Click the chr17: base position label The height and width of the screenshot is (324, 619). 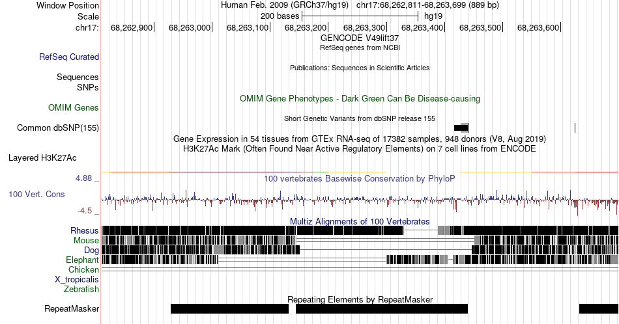pyautogui.click(x=87, y=27)
